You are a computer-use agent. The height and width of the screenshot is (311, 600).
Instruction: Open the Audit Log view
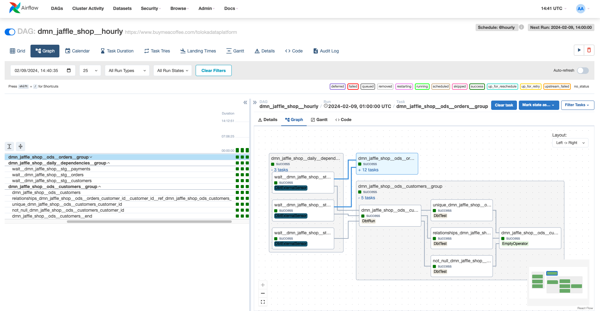[326, 51]
